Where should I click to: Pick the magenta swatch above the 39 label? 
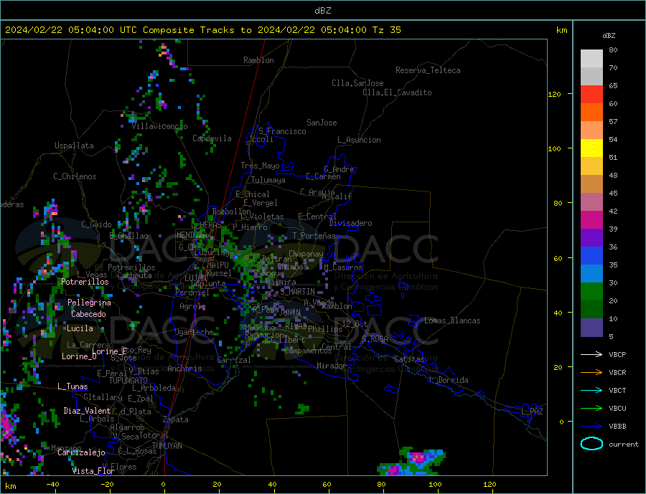coord(591,220)
